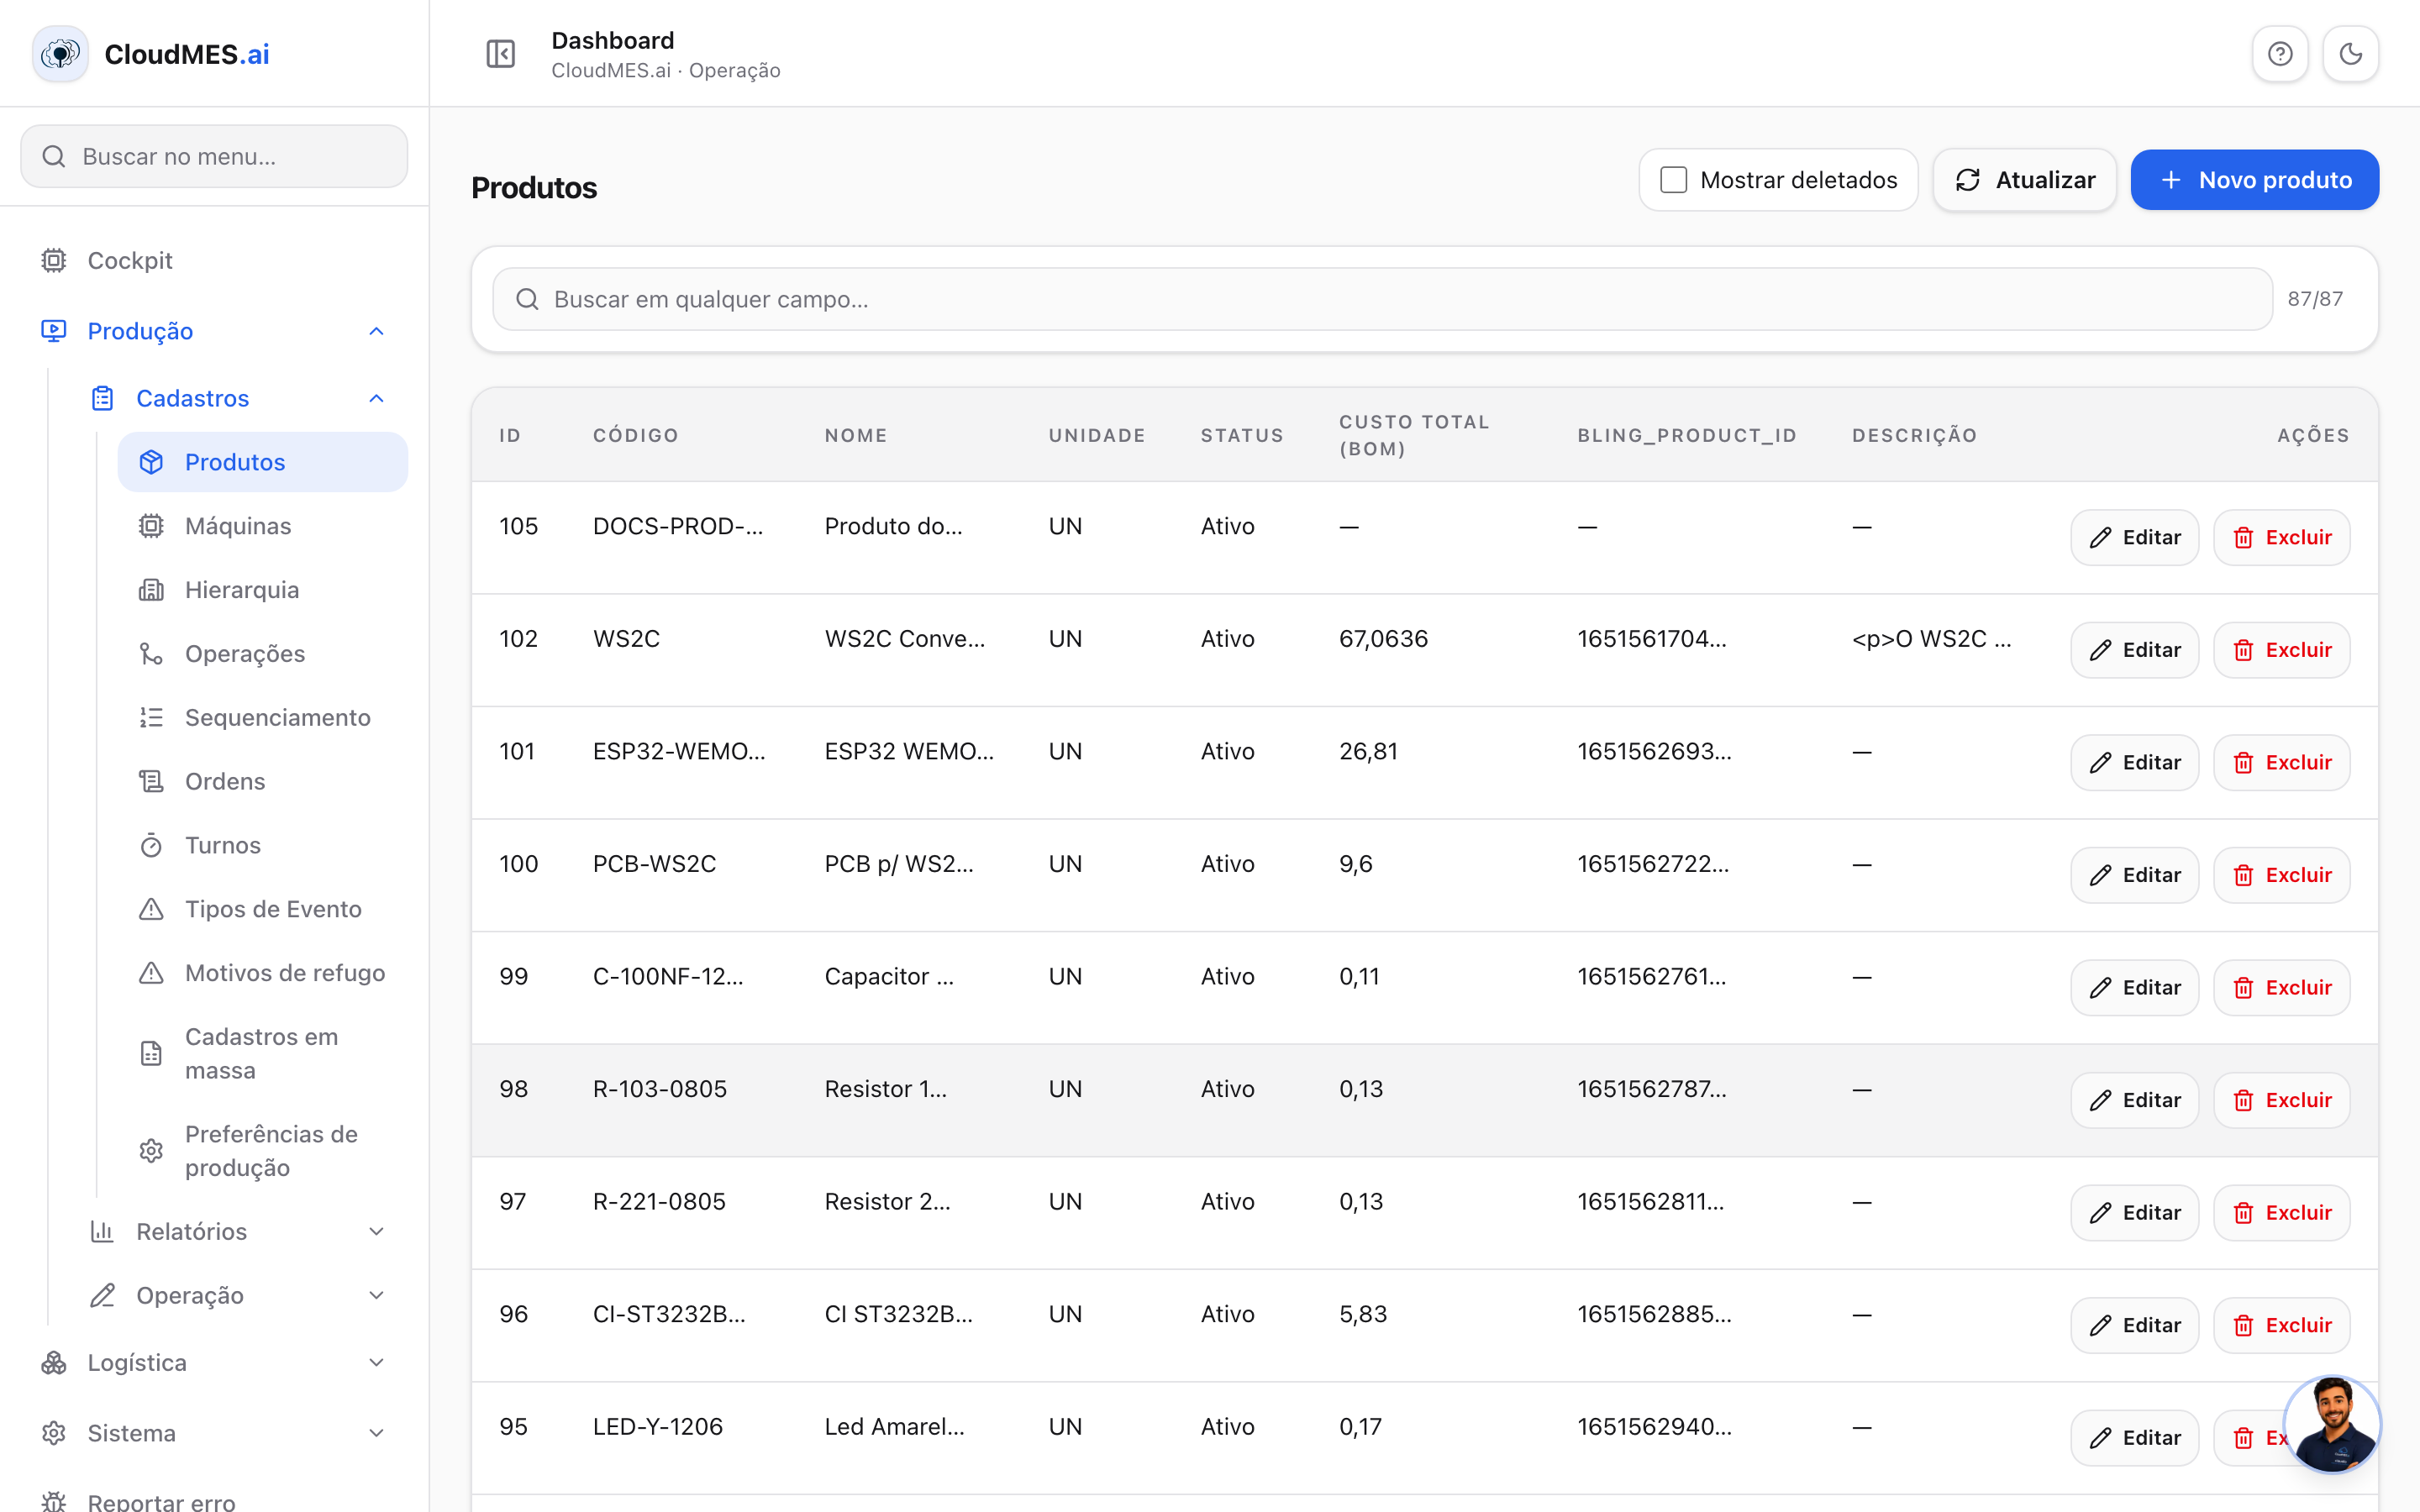This screenshot has width=2420, height=1512.
Task: Click the Logística boxes icon
Action: coord(54,1362)
